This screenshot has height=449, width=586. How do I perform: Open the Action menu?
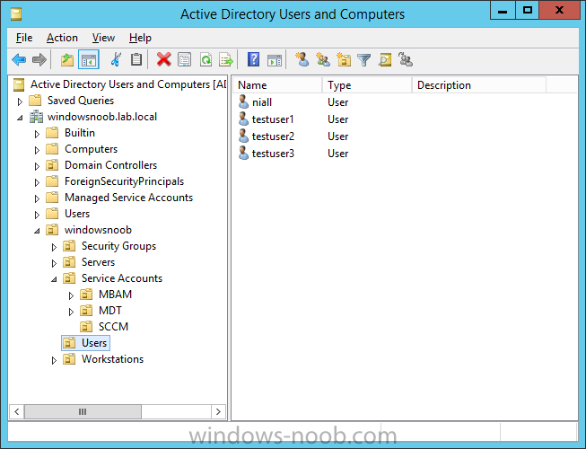62,38
